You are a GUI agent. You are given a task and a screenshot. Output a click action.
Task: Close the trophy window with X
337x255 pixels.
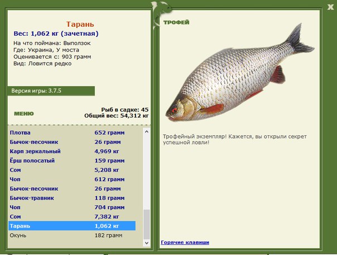pos(330,7)
